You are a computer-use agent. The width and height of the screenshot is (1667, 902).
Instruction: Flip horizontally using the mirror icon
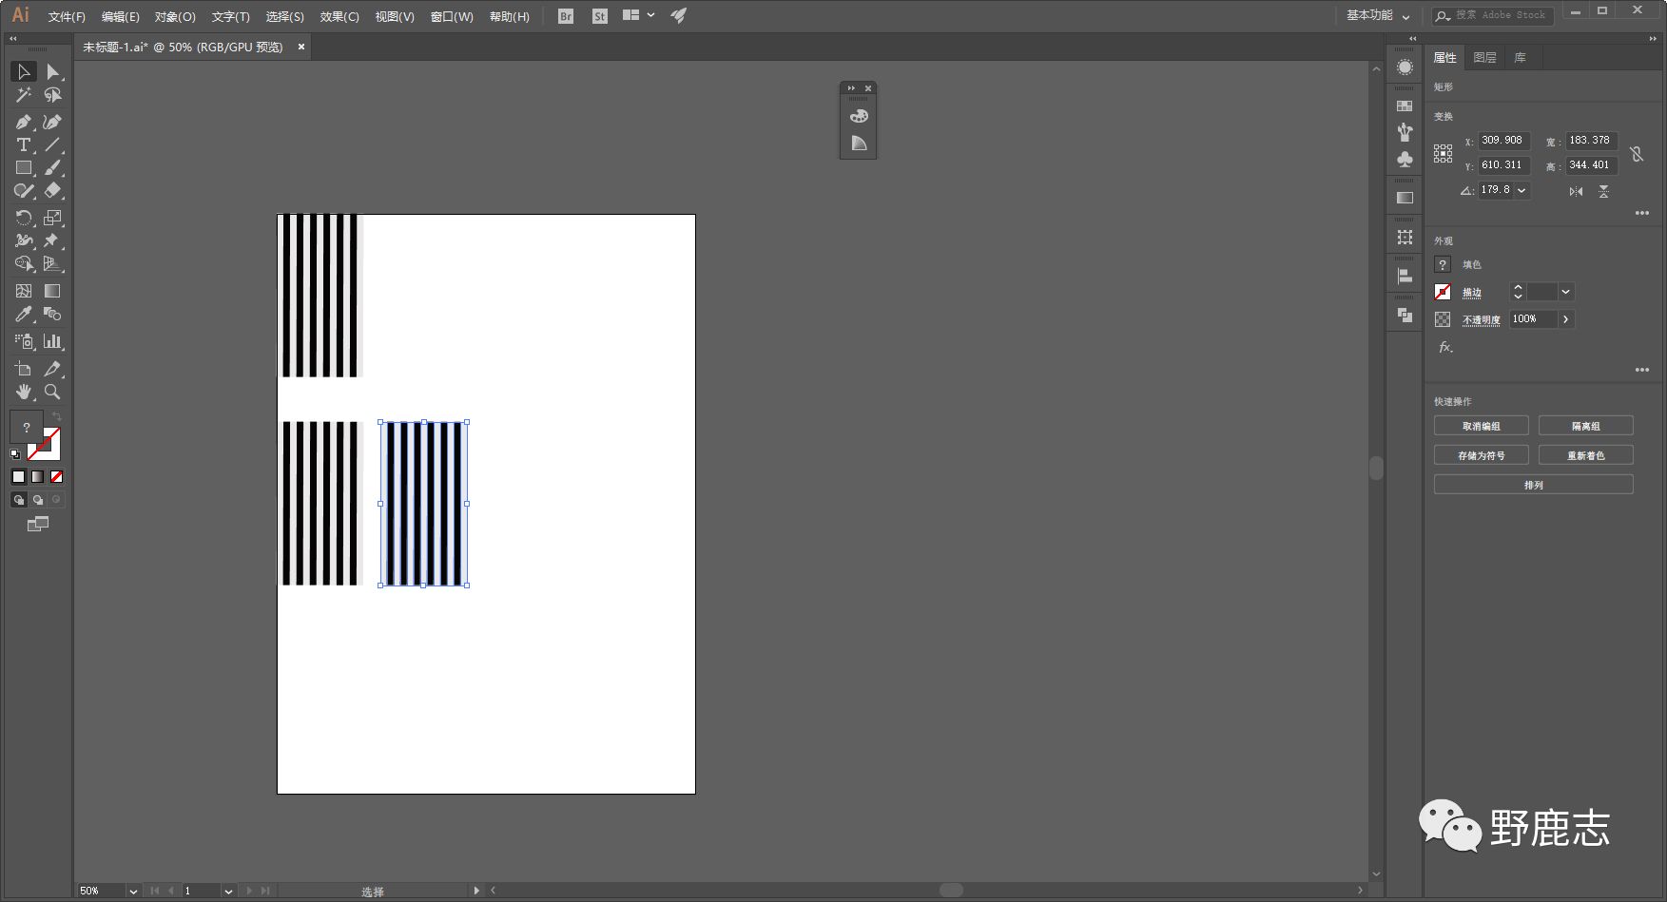click(x=1576, y=191)
